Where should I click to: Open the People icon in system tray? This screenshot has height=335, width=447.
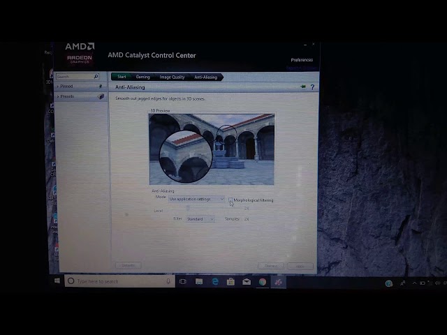402,283
